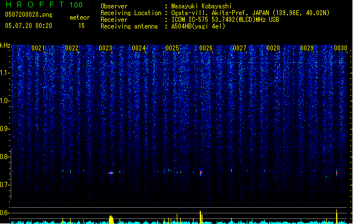353x224 pixels.
Task: Click the tall yellow intensity spike below 0030
Action: click(x=337, y=217)
